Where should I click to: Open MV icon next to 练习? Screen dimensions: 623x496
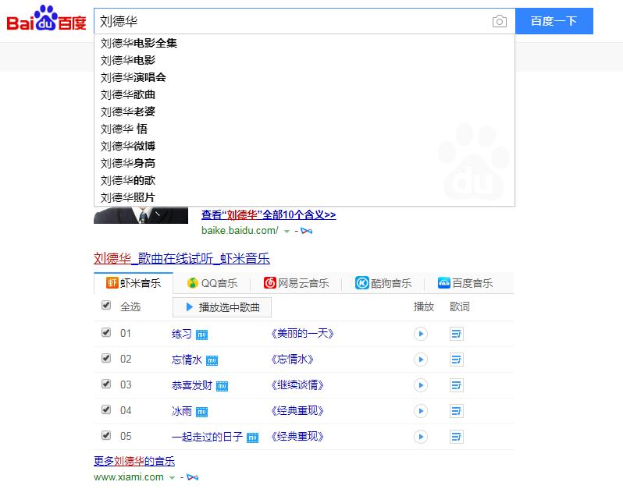tap(202, 335)
